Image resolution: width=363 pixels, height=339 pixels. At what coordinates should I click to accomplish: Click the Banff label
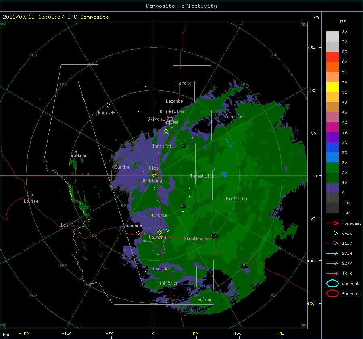click(x=67, y=225)
